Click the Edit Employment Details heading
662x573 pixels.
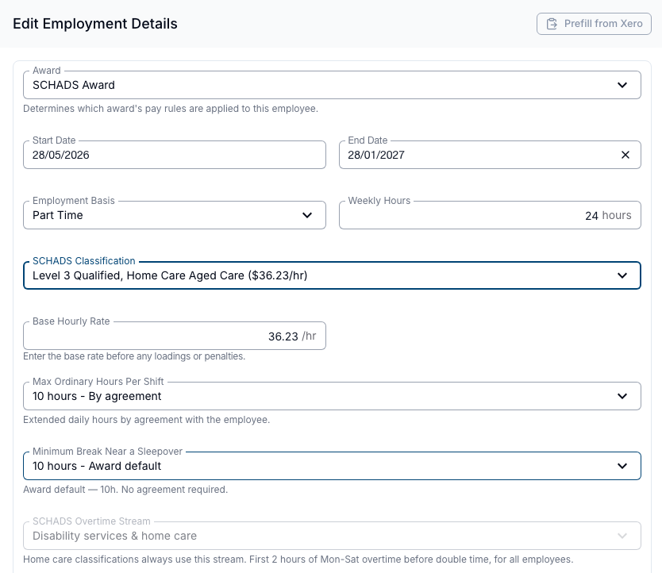click(x=95, y=24)
